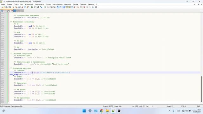Show the Document Map panel
This screenshot has width=203, height=114.
(69, 7)
